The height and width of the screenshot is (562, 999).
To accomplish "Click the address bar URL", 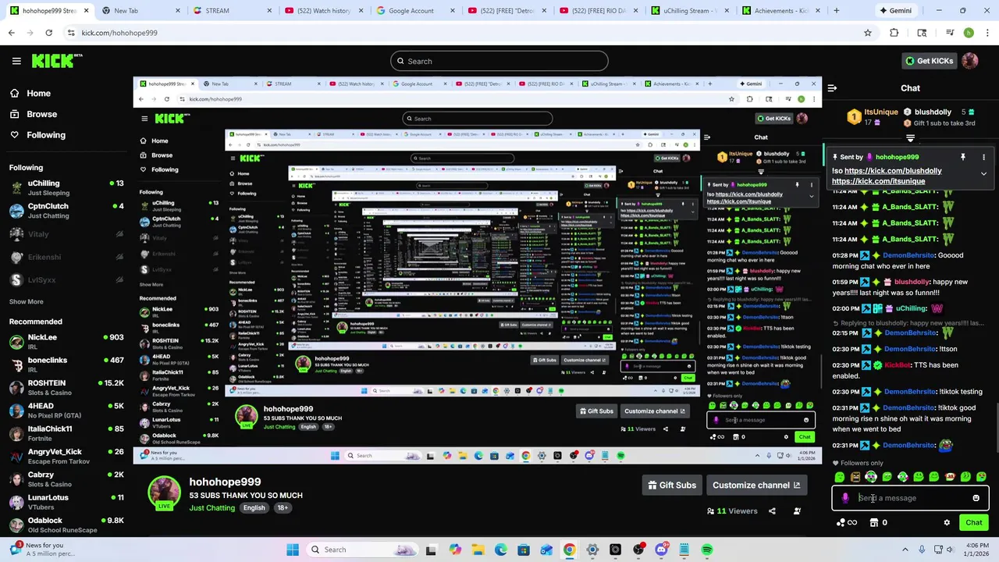I will coord(119,33).
